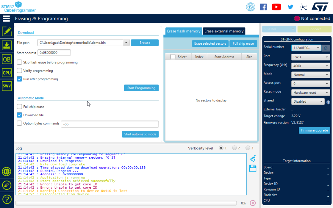This screenshot has width=333, height=208.
Task: Open the ST-LINK interface dropdown
Action: [279, 29]
